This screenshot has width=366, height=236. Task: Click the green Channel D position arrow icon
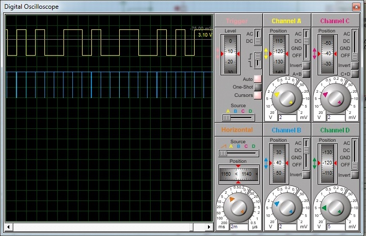tap(314, 163)
